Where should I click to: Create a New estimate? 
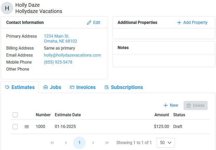point(171,105)
